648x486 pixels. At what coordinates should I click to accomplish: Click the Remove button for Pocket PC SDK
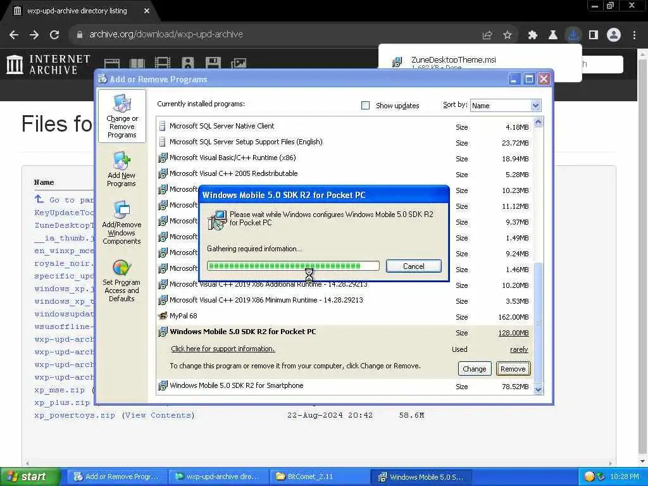[513, 369]
